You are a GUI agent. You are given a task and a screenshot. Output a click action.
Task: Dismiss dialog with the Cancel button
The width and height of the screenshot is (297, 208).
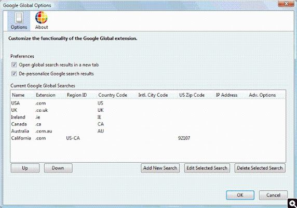pyautogui.click(x=273, y=195)
